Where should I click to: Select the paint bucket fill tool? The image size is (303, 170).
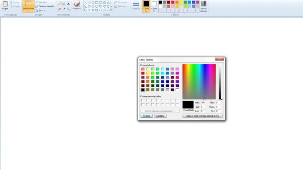click(64, 4)
